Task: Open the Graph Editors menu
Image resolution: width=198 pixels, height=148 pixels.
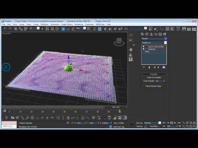Action: [67, 24]
